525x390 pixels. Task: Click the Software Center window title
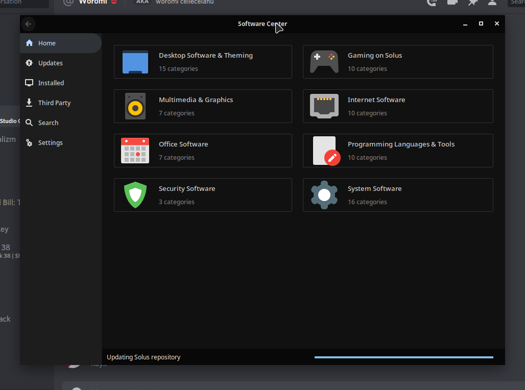(262, 24)
